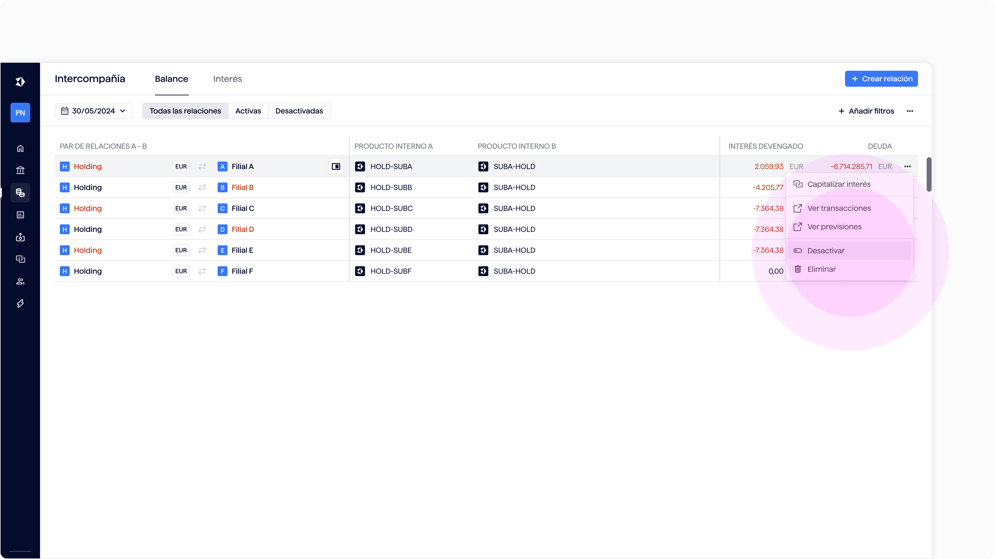Click HOLD-SUBF product cell
995x559 pixels.
tap(391, 271)
